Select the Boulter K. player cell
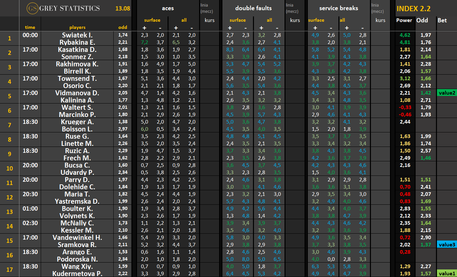The height and width of the screenshot is (277, 457). (x=77, y=208)
